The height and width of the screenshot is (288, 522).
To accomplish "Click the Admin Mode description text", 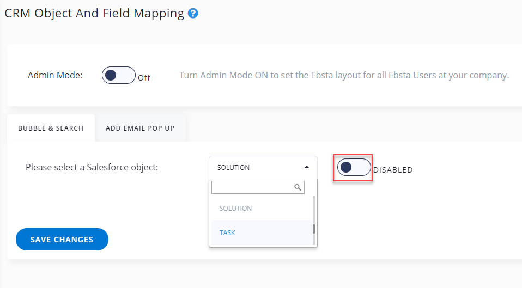I will [343, 75].
